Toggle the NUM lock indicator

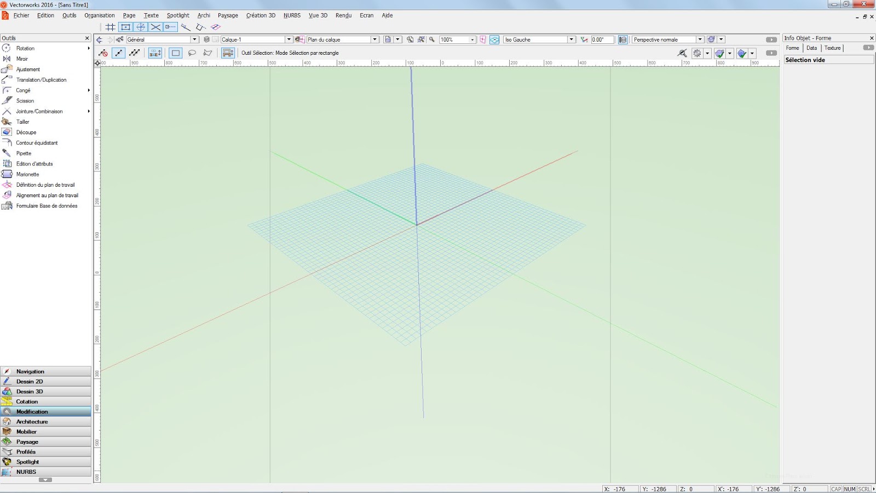tap(850, 489)
